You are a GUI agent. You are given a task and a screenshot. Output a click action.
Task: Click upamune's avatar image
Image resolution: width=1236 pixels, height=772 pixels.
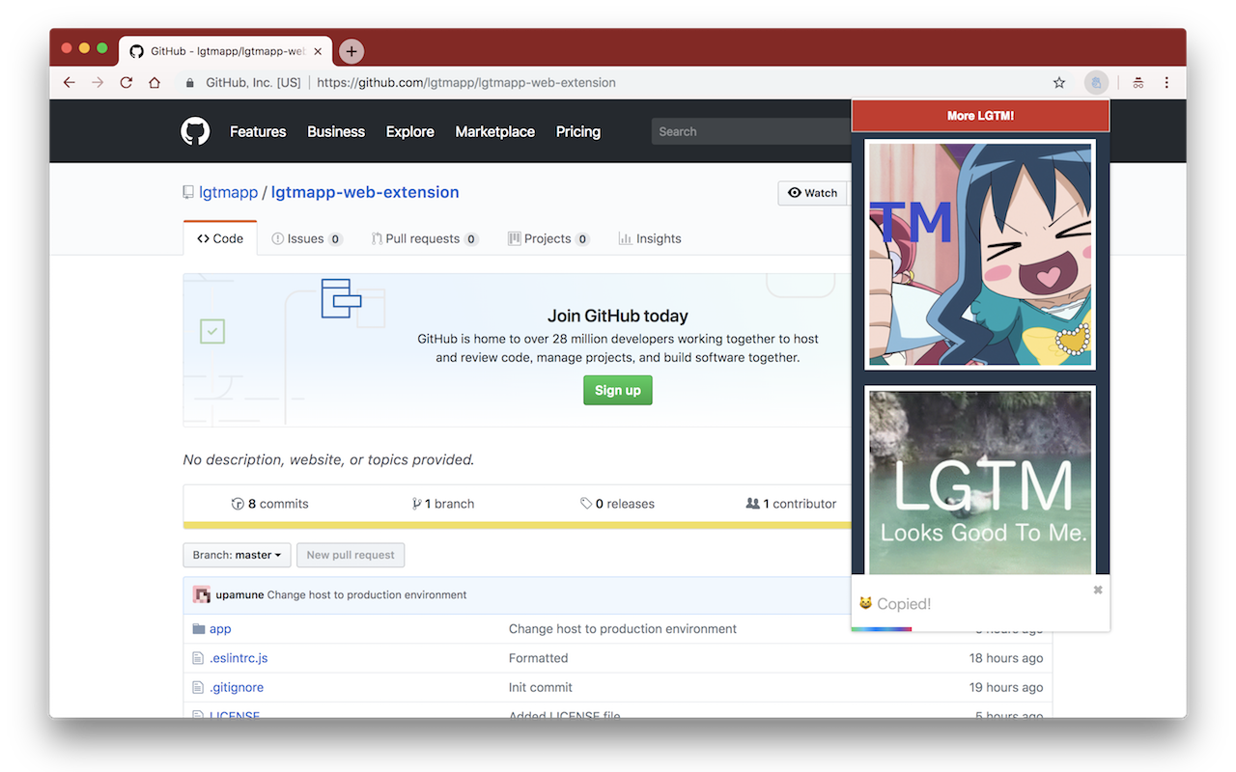pyautogui.click(x=201, y=594)
